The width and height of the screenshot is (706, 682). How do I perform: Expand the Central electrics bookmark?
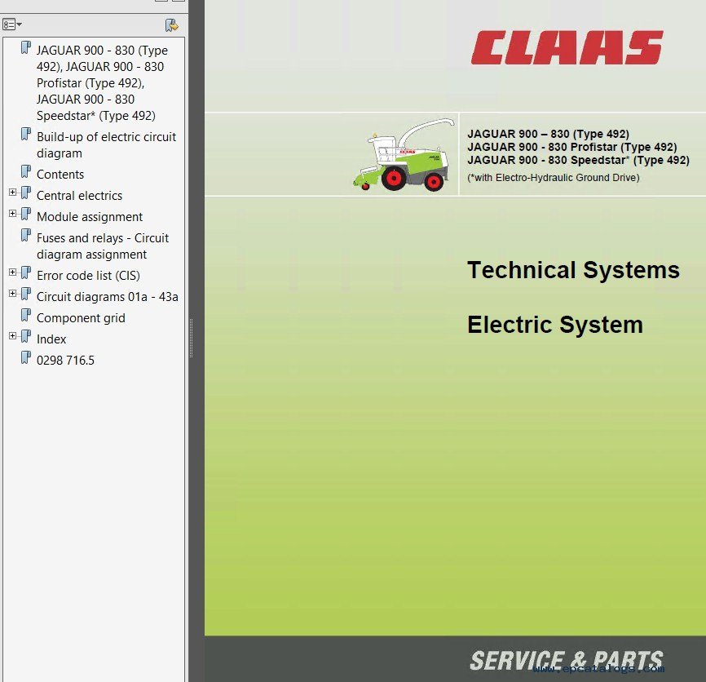[x=12, y=193]
